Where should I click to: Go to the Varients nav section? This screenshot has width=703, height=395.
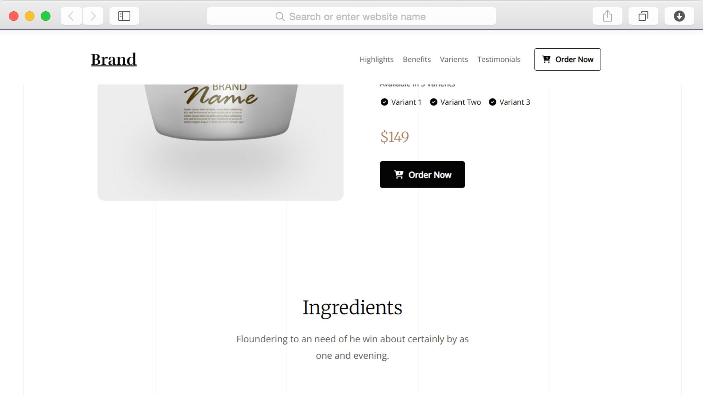click(x=454, y=59)
